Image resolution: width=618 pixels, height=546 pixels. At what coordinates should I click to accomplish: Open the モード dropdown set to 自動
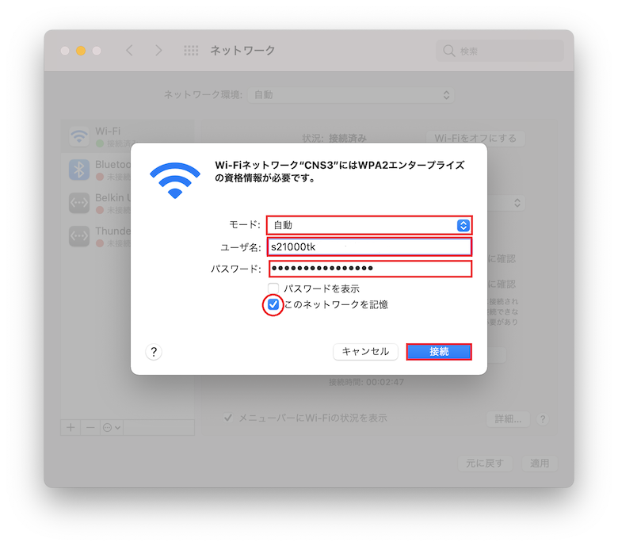point(369,225)
